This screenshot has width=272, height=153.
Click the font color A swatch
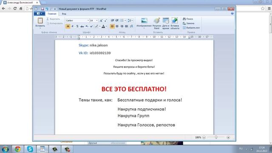(x=103, y=26)
